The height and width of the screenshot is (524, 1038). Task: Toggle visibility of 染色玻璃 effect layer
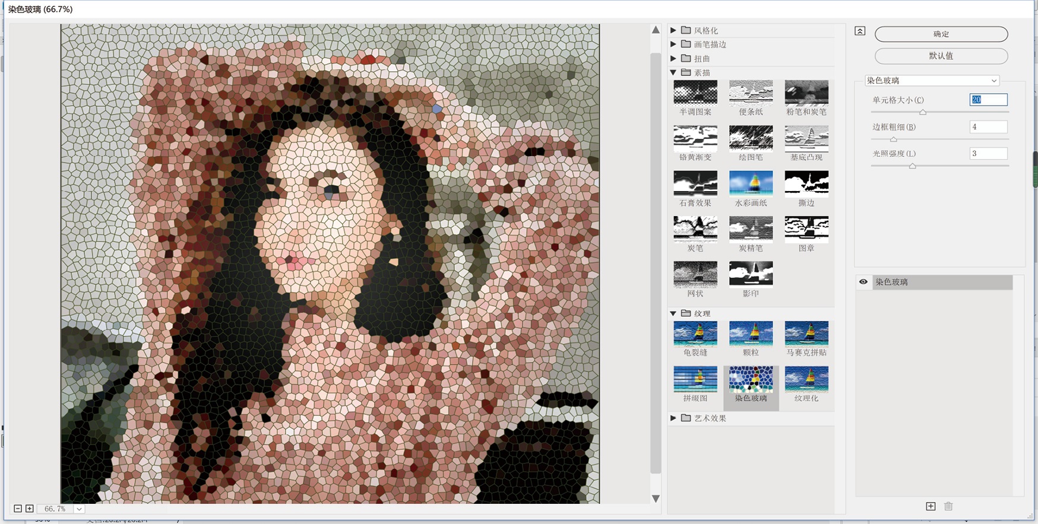[863, 282]
